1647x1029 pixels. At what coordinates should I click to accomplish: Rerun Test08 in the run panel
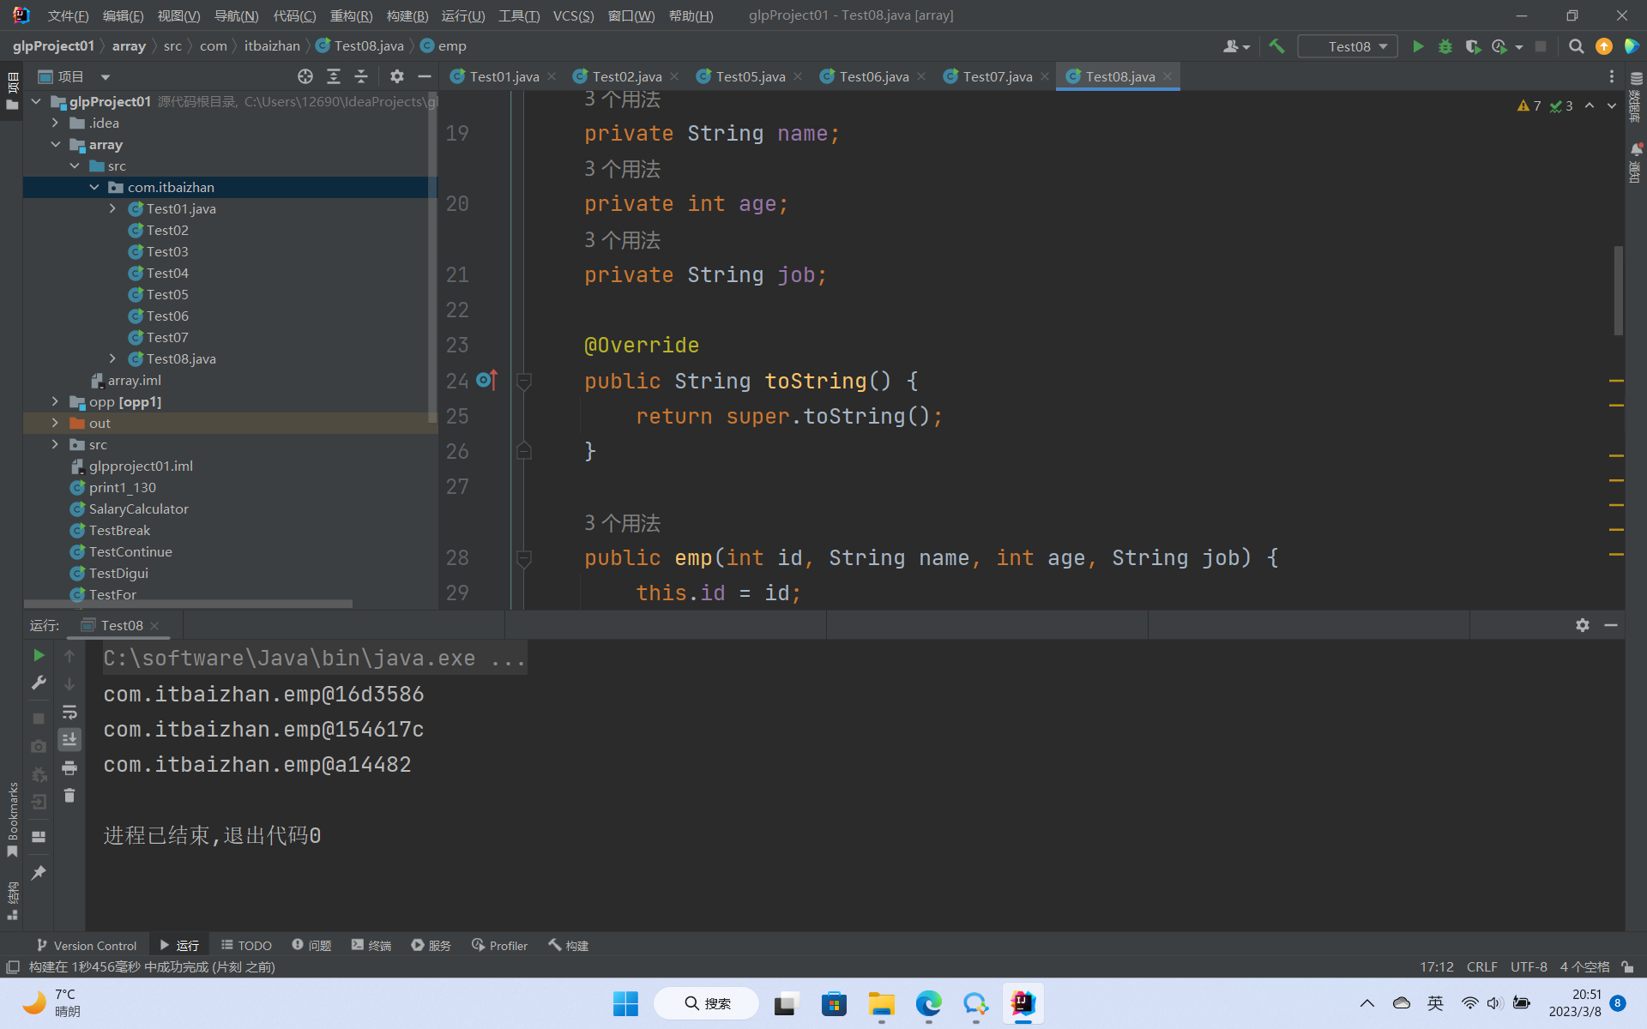39,655
